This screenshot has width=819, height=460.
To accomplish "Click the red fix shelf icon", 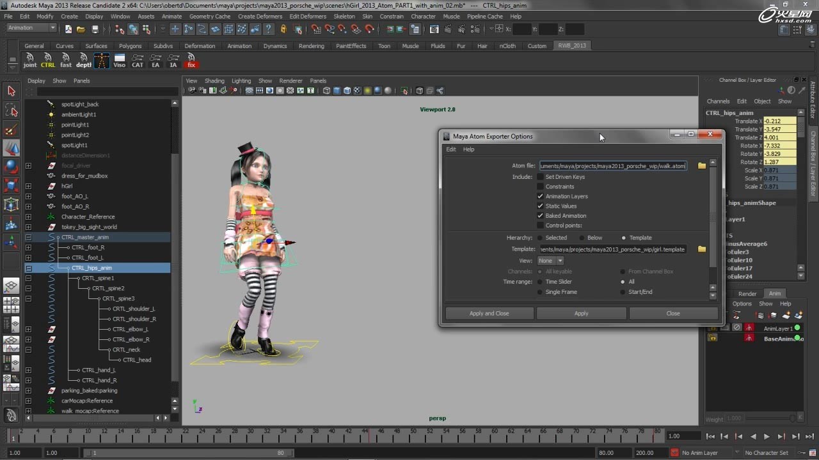I will (x=191, y=61).
